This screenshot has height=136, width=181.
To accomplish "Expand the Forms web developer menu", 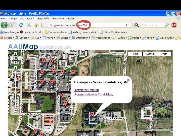I will pos(49,38).
